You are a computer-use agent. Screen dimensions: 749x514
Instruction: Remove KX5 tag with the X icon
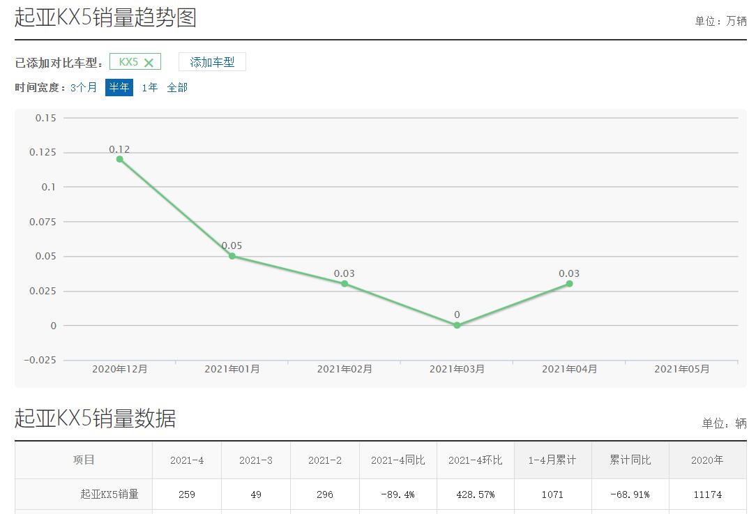tap(149, 63)
